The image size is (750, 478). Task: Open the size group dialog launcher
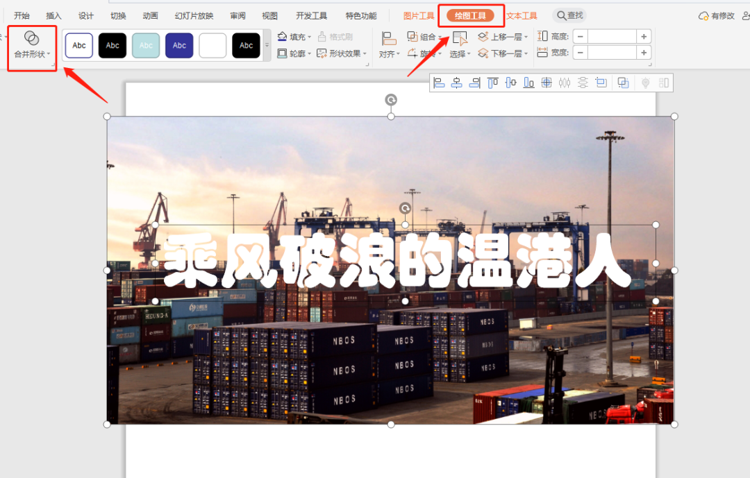(650, 64)
